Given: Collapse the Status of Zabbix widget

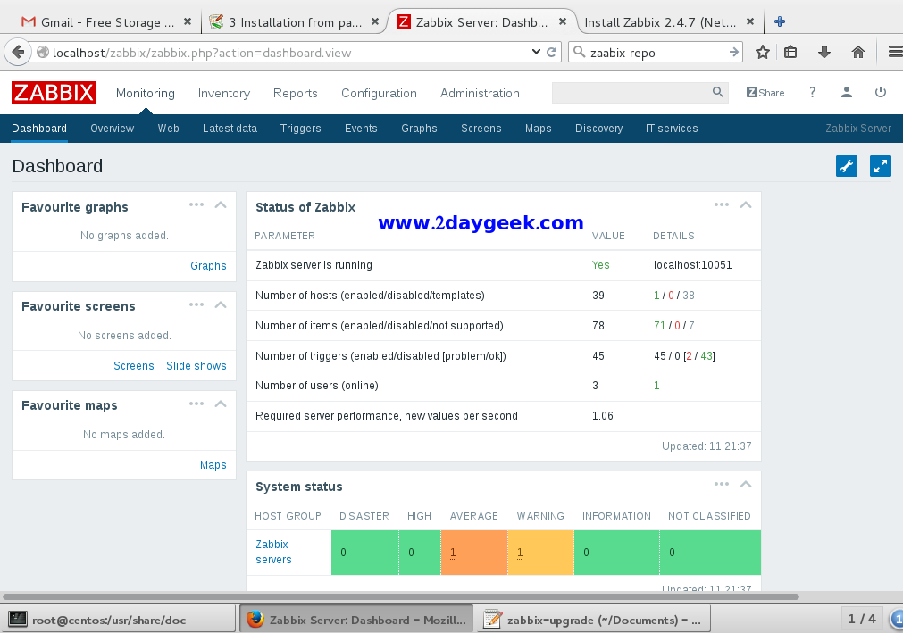Looking at the screenshot, I should tap(746, 204).
